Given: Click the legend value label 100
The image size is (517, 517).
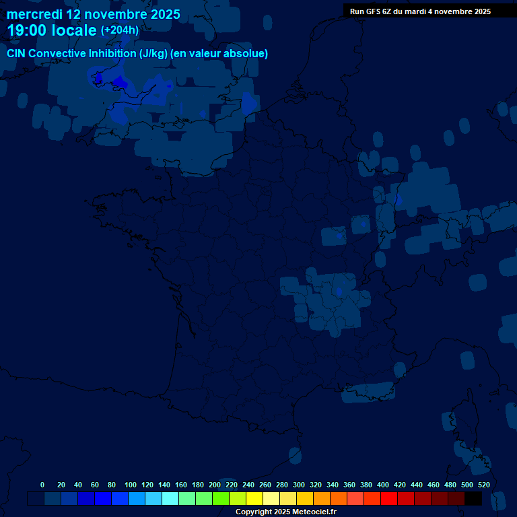Looking at the screenshot, I should [x=131, y=485].
